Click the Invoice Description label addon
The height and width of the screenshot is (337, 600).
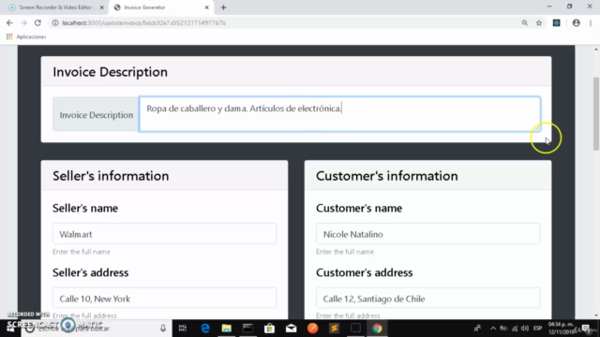[96, 114]
